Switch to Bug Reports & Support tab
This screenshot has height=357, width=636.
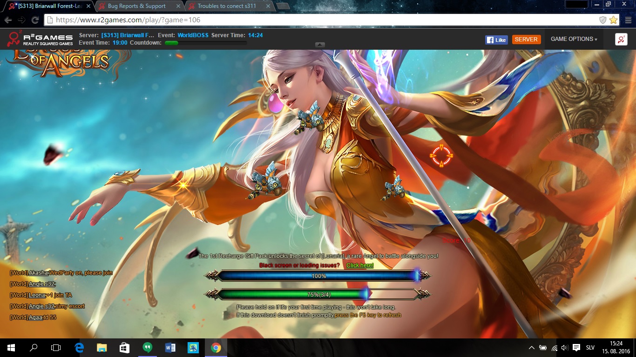tap(136, 6)
